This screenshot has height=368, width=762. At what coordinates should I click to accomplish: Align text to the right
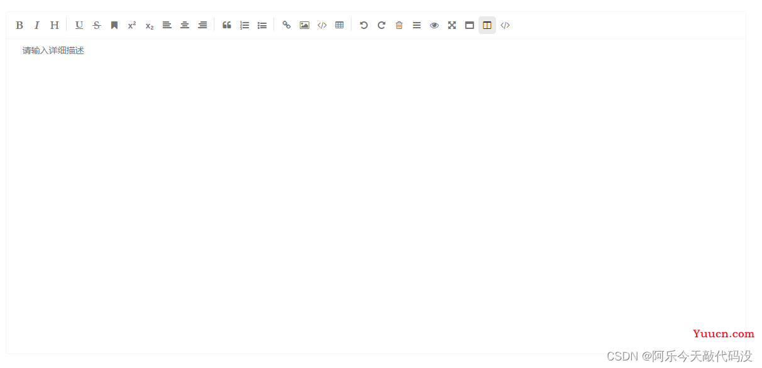pos(202,25)
